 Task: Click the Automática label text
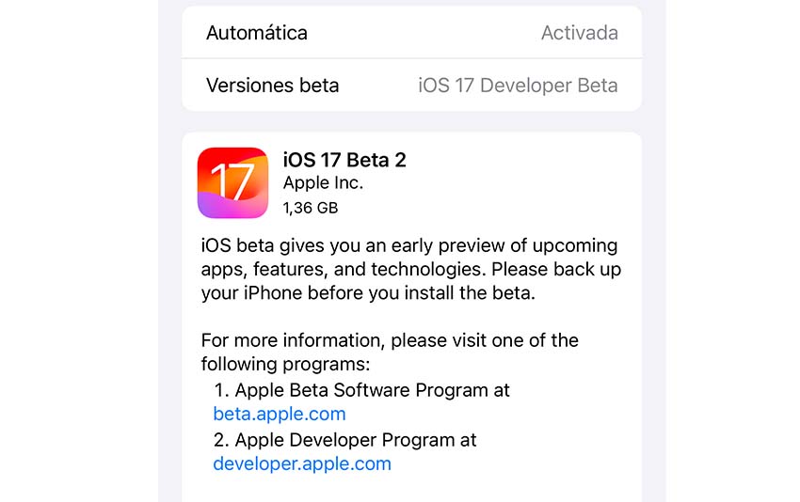[x=257, y=33]
